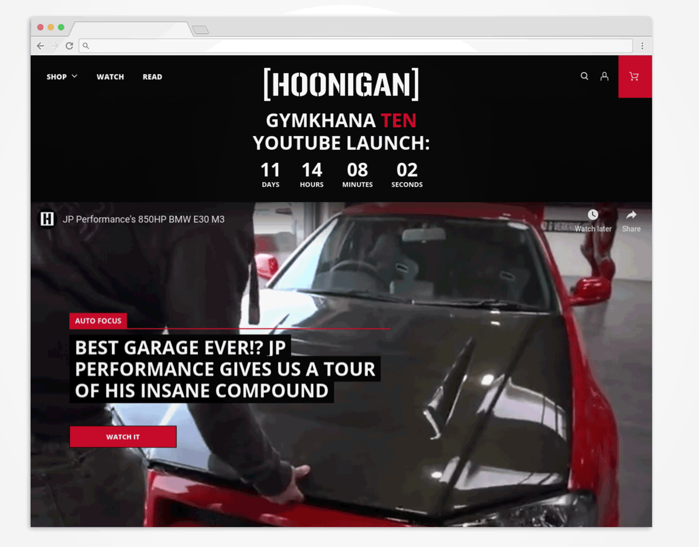Reload the page with refresh icon
The image size is (699, 547).
(69, 46)
